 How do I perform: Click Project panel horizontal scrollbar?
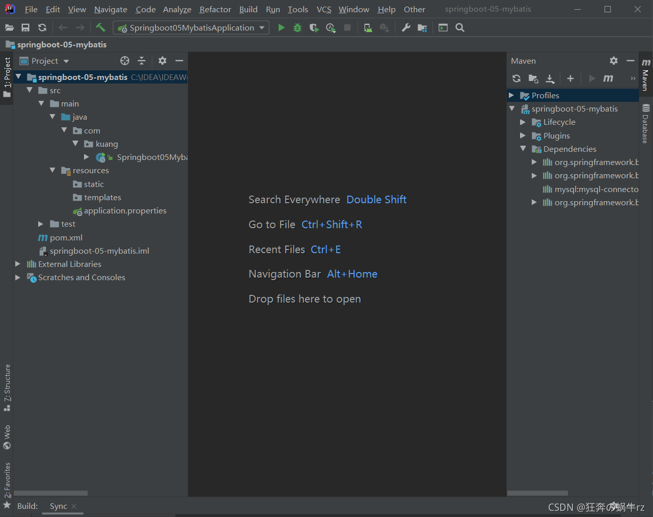(x=50, y=493)
